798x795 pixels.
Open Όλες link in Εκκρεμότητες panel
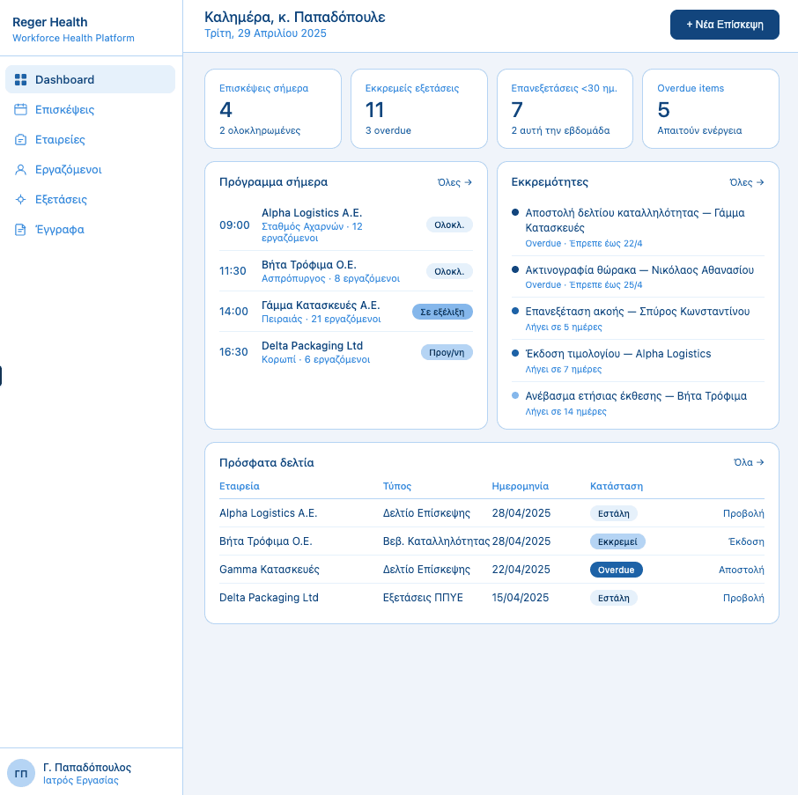click(747, 182)
